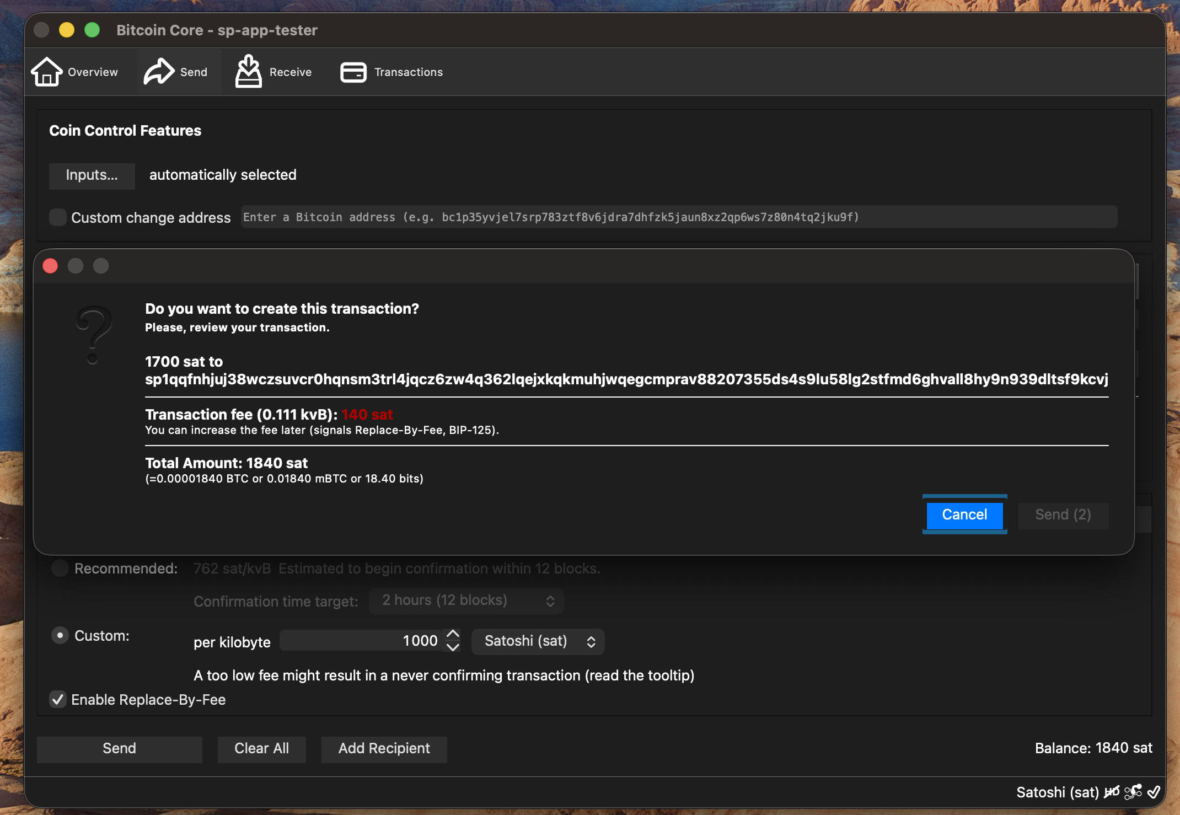Open the Satoshi (sat) unit selector in status bar
Screen dimensions: 1180x815
coord(1058,792)
